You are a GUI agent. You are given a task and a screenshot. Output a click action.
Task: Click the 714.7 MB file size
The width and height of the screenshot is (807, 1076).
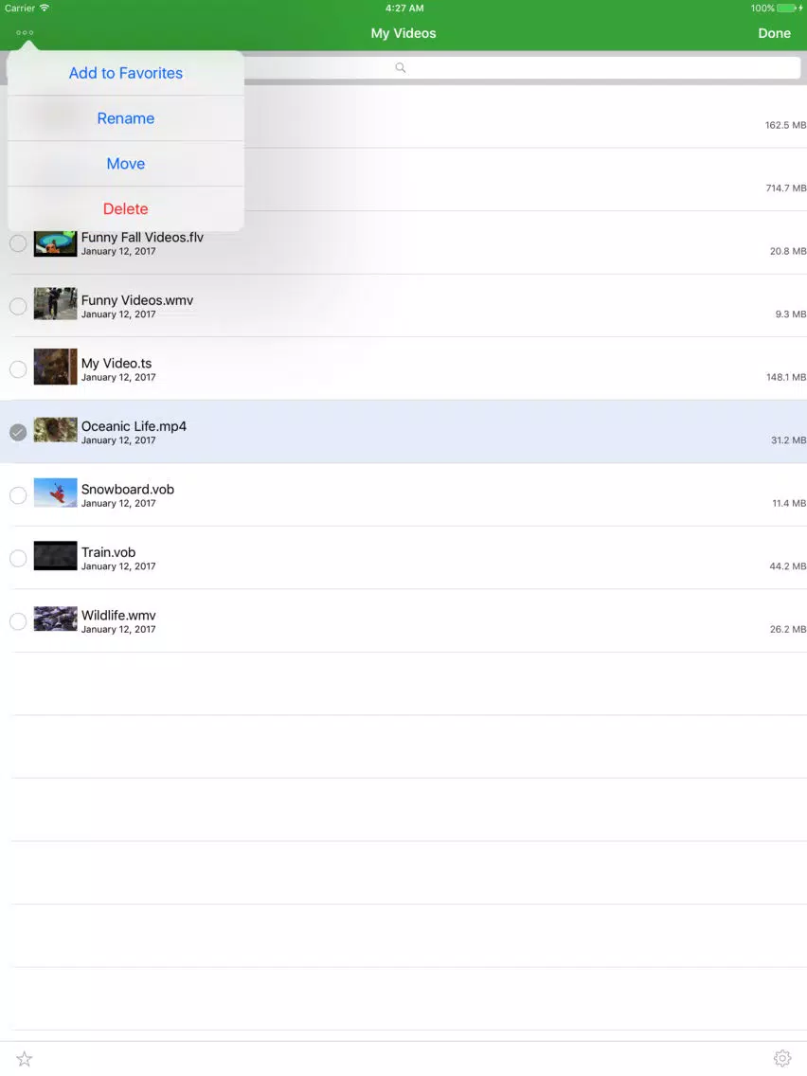[786, 188]
